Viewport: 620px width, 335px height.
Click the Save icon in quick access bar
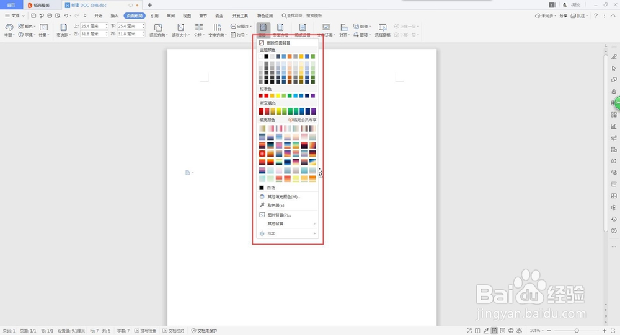pyautogui.click(x=33, y=16)
